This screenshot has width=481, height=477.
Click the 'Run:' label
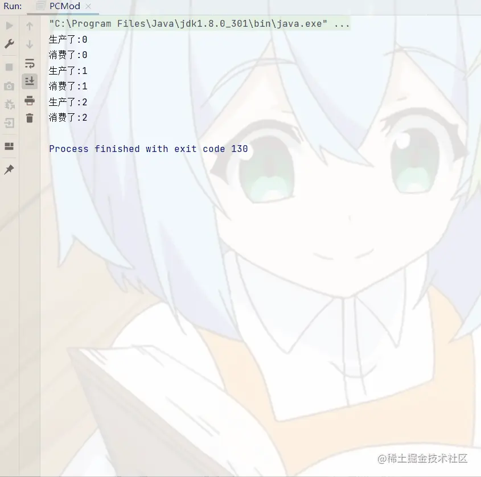(13, 6)
